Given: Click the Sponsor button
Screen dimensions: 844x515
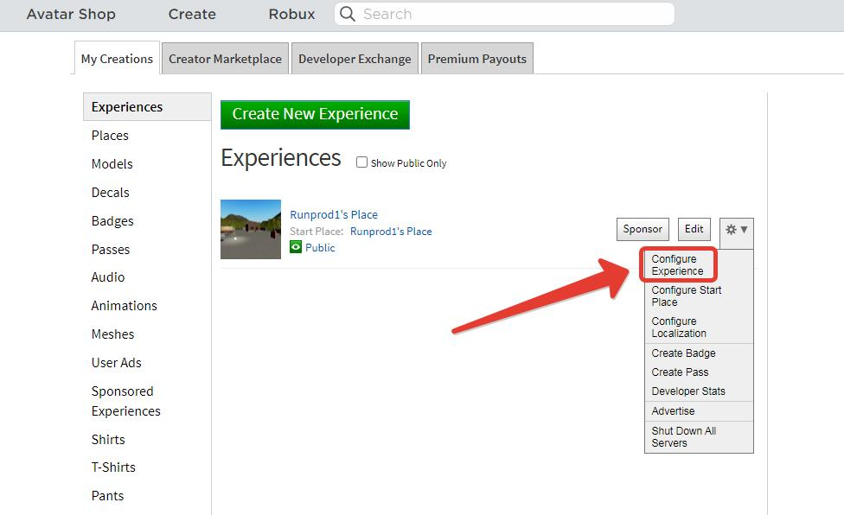Looking at the screenshot, I should pos(643,230).
